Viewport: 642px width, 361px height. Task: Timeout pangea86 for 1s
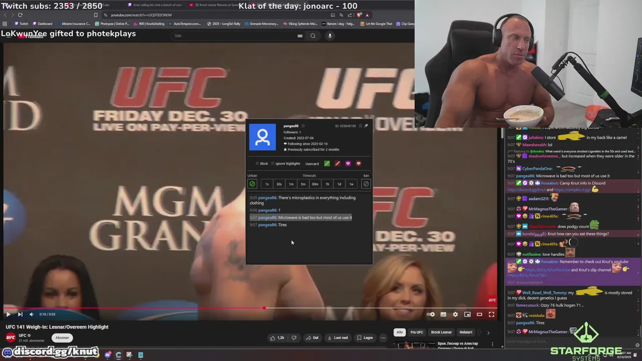pos(267,184)
